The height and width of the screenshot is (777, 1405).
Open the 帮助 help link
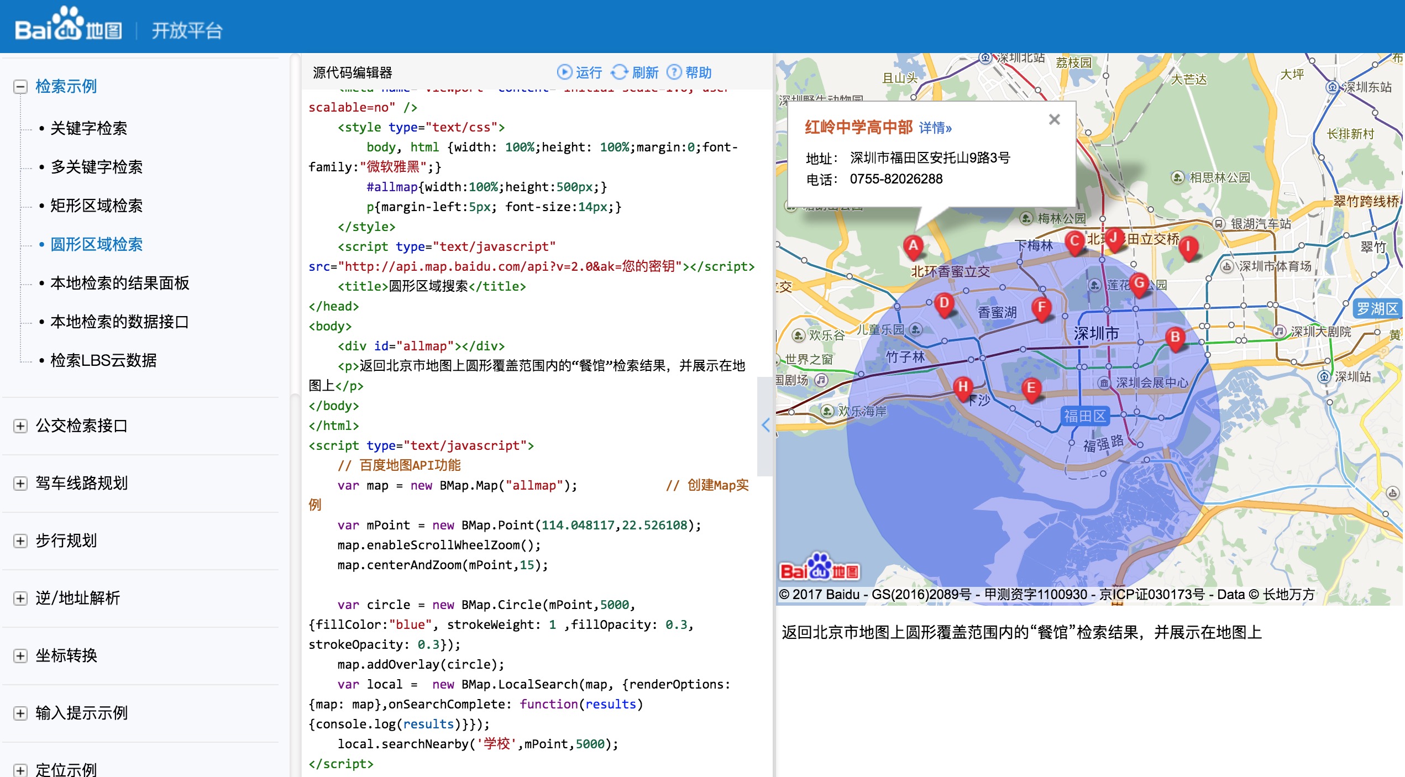[689, 72]
